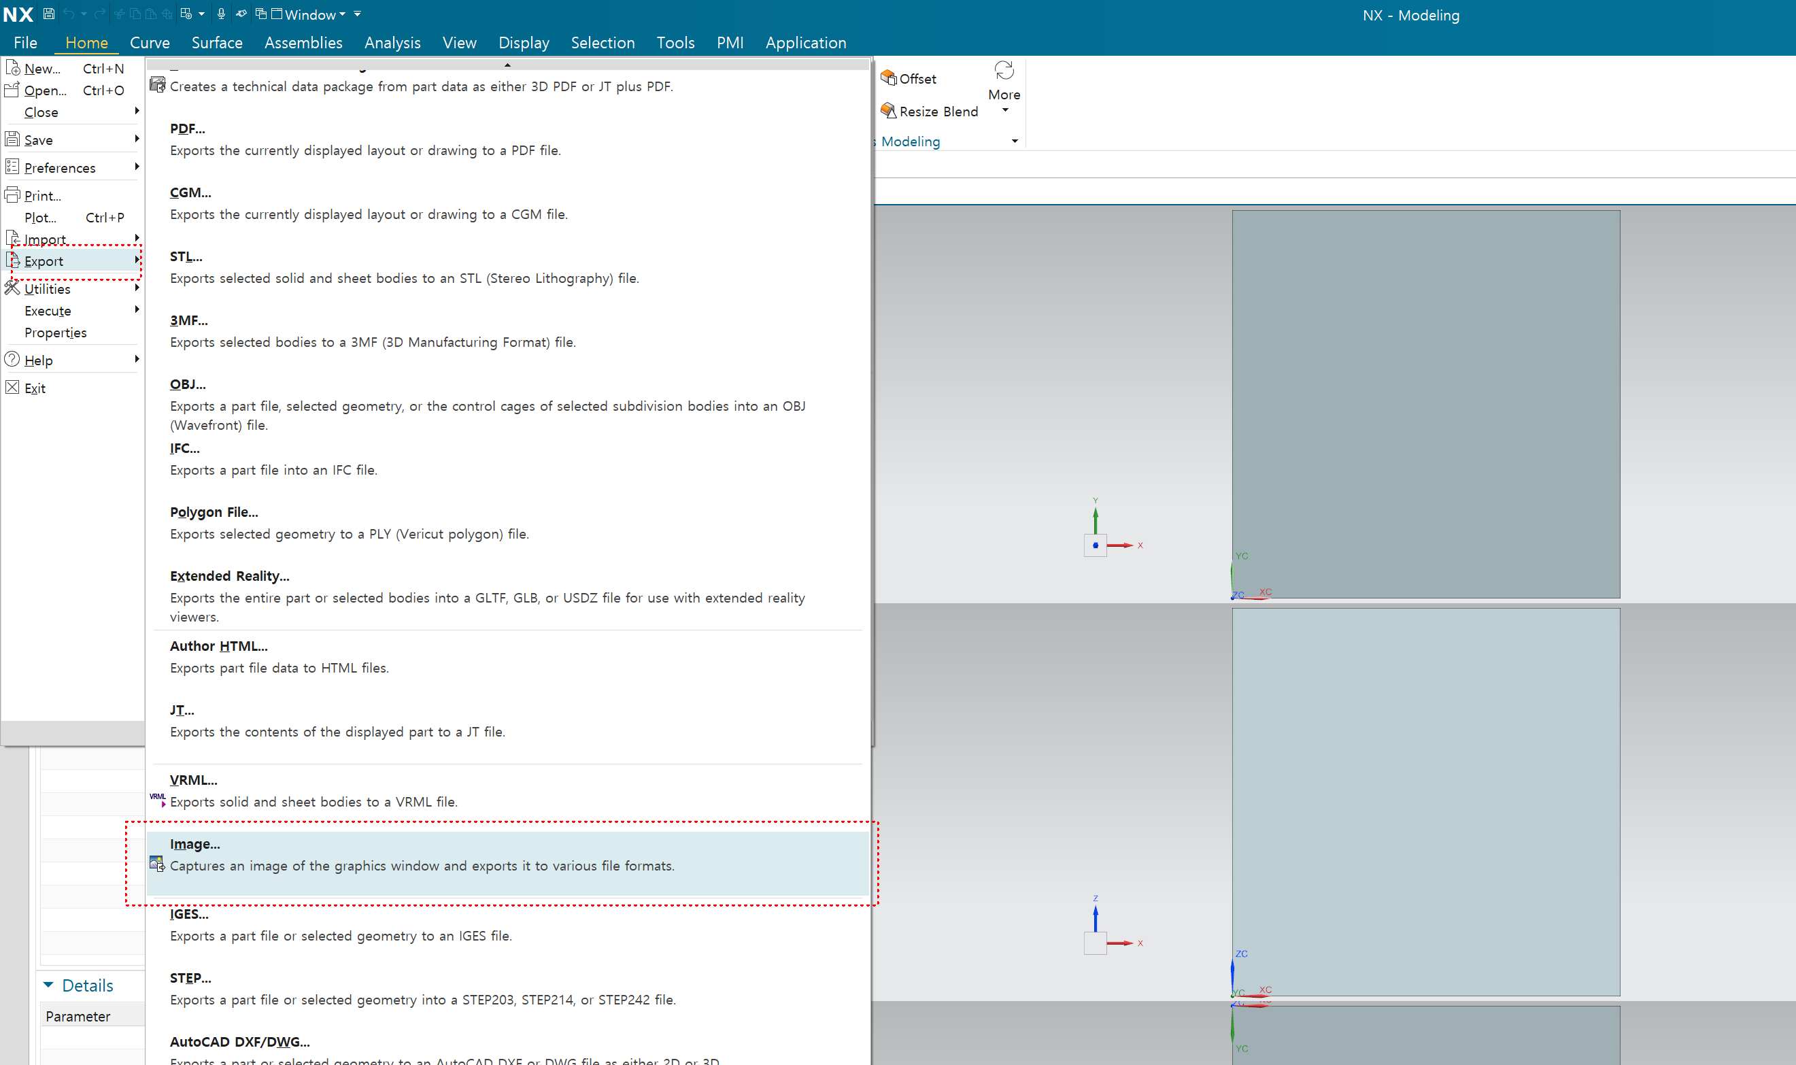
Task: Choose Exit from the File menu
Action: [72, 388]
